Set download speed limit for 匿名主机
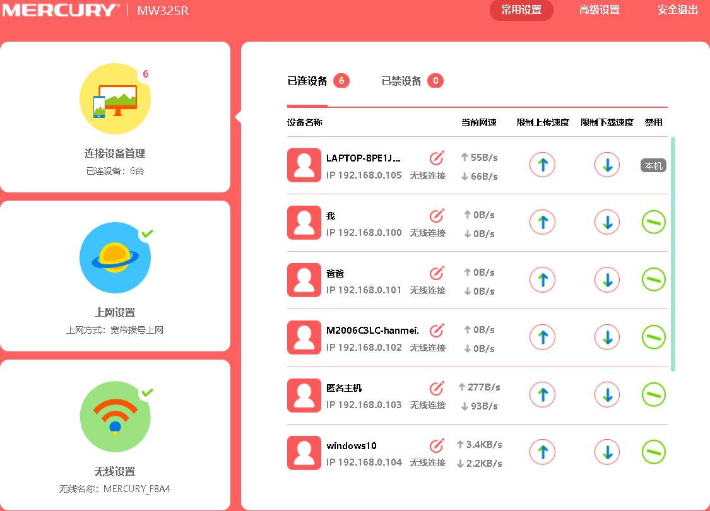 pyautogui.click(x=606, y=394)
